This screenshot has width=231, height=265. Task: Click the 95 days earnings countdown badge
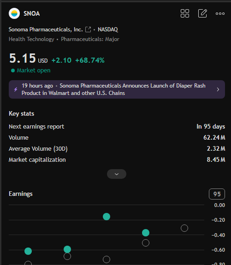[217, 194]
